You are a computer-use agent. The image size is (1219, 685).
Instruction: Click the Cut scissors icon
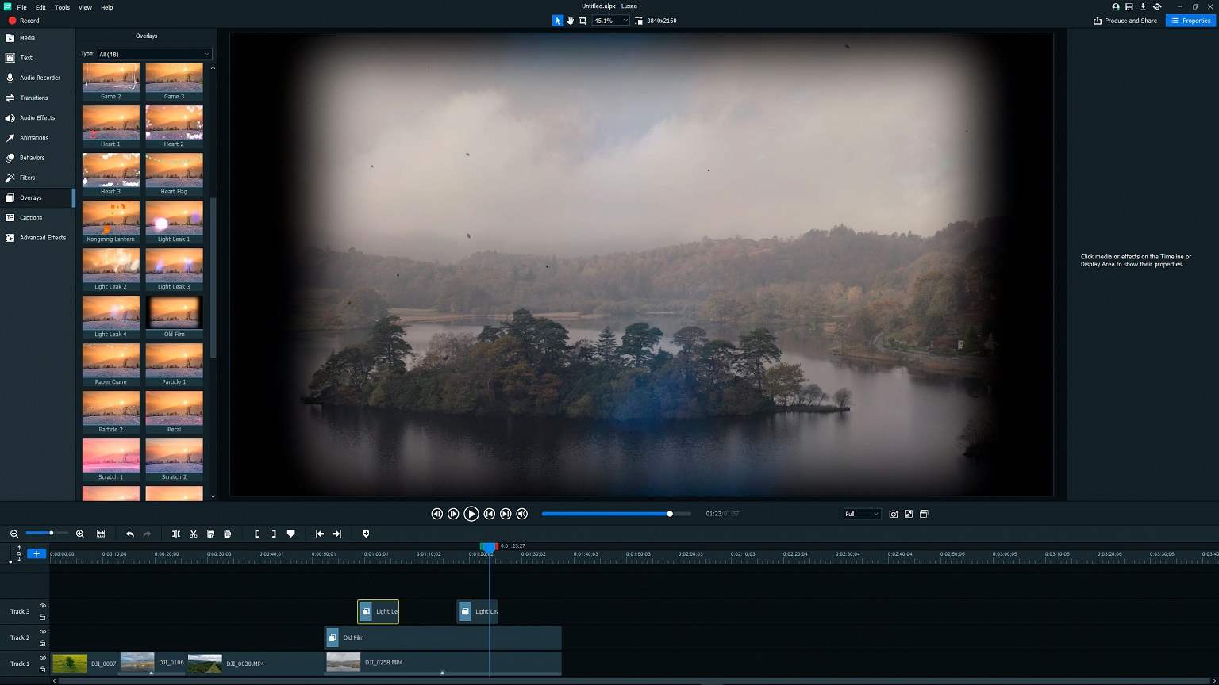click(193, 534)
